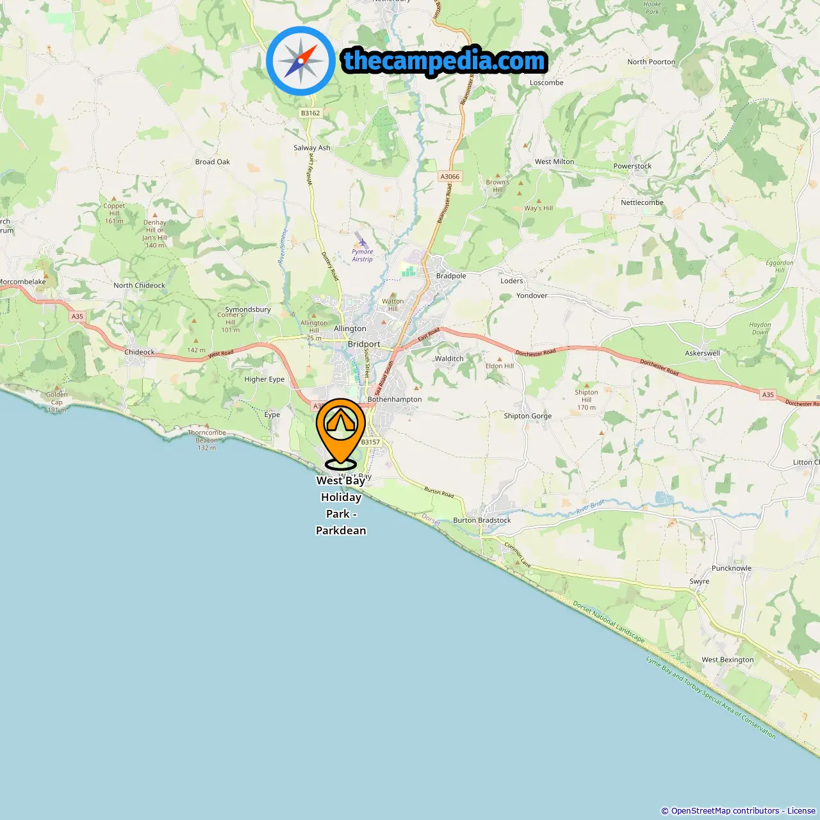
Task: Click the Golden Cap peak marker
Action: tap(56, 386)
